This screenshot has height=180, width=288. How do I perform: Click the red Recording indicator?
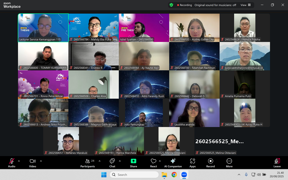pos(184,5)
